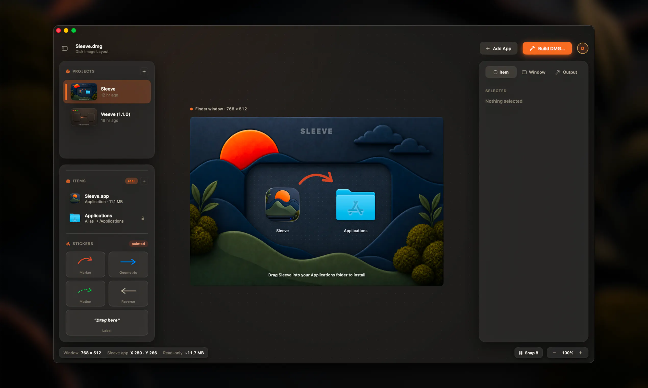The width and height of the screenshot is (648, 388).
Task: Click the minus zoom out icon
Action: click(554, 353)
